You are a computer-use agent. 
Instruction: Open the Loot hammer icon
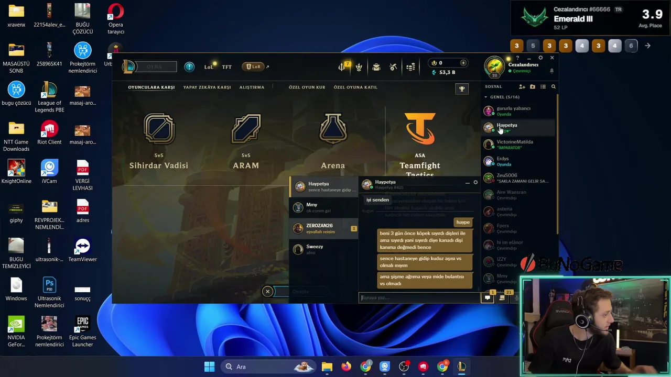click(x=393, y=67)
